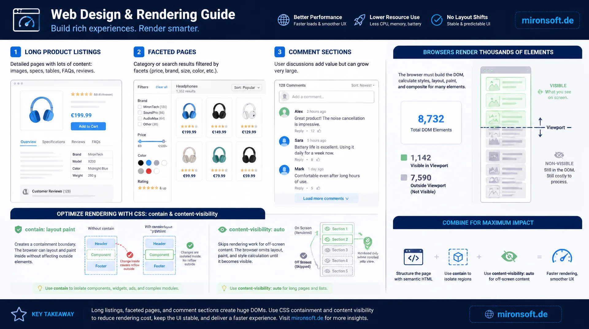Click the red check circle under Without contain
This screenshot has height=329, width=589.
point(130,255)
